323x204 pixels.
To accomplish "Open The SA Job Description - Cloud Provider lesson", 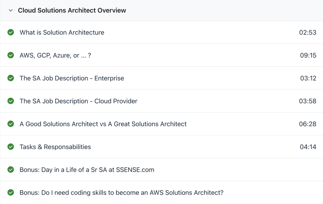I will pyautogui.click(x=78, y=101).
